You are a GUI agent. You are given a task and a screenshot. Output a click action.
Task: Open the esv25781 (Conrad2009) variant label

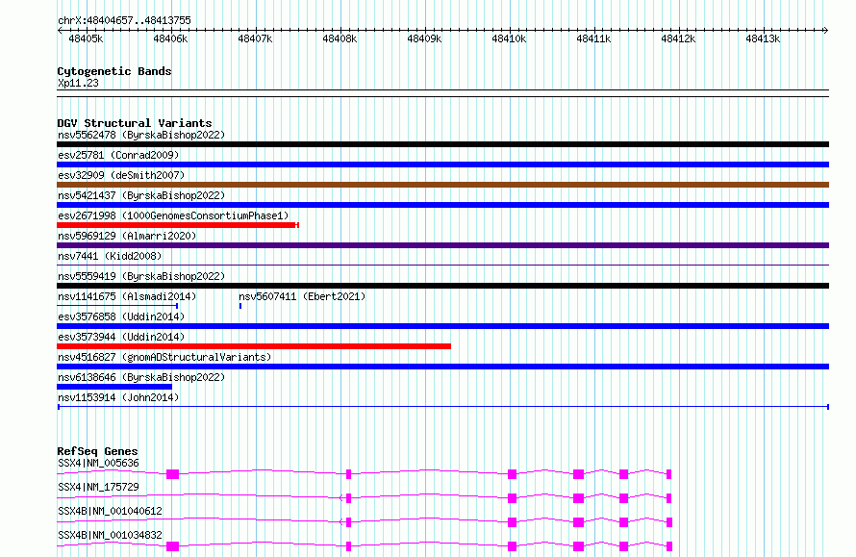tap(118, 155)
